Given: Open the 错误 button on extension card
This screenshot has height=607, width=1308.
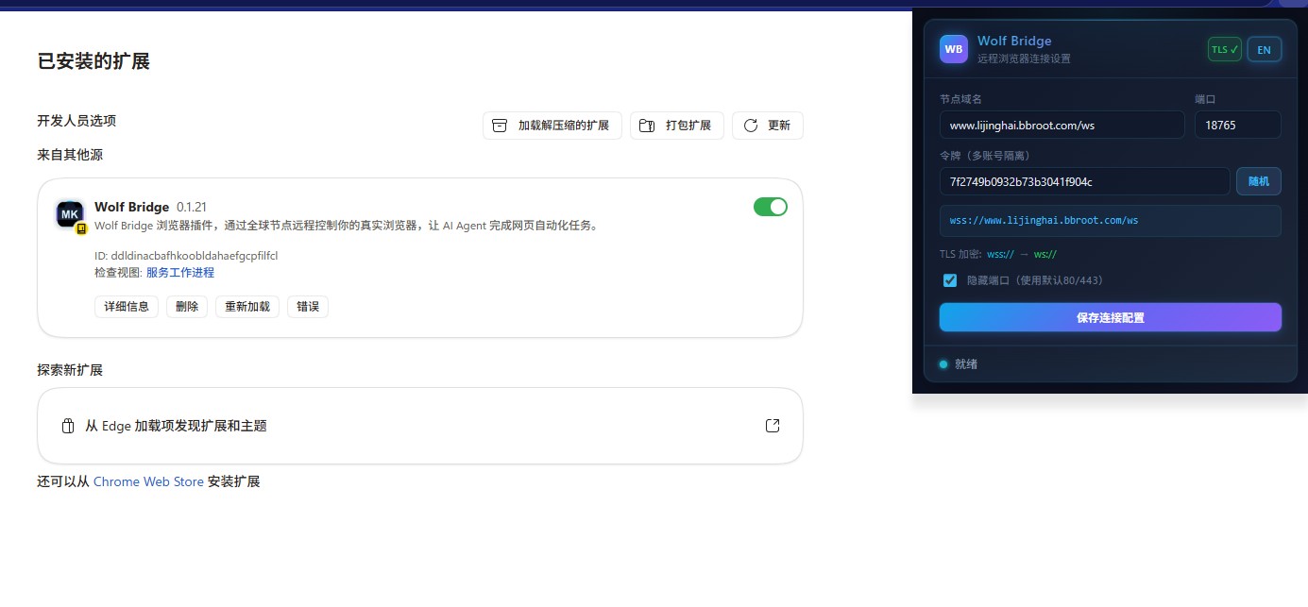Looking at the screenshot, I should [308, 307].
